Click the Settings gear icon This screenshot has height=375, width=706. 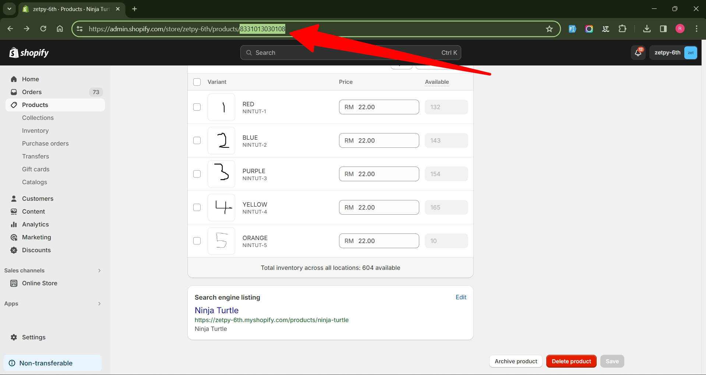(14, 337)
